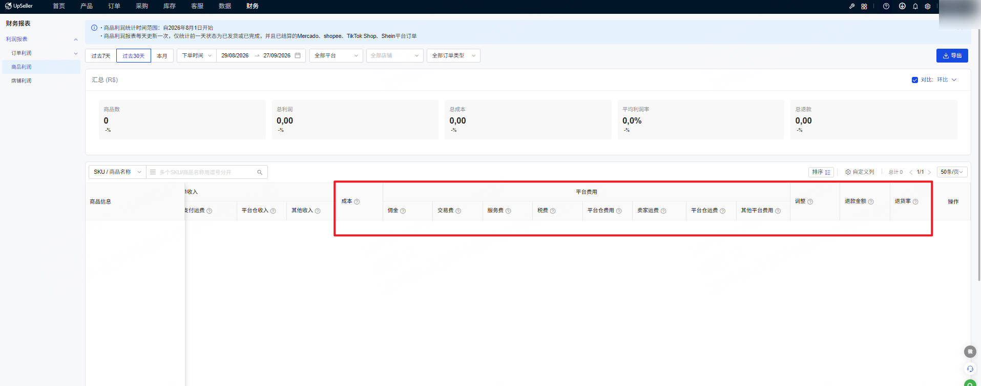The height and width of the screenshot is (386, 981).
Task: Open the 库存 top menu
Action: (170, 6)
